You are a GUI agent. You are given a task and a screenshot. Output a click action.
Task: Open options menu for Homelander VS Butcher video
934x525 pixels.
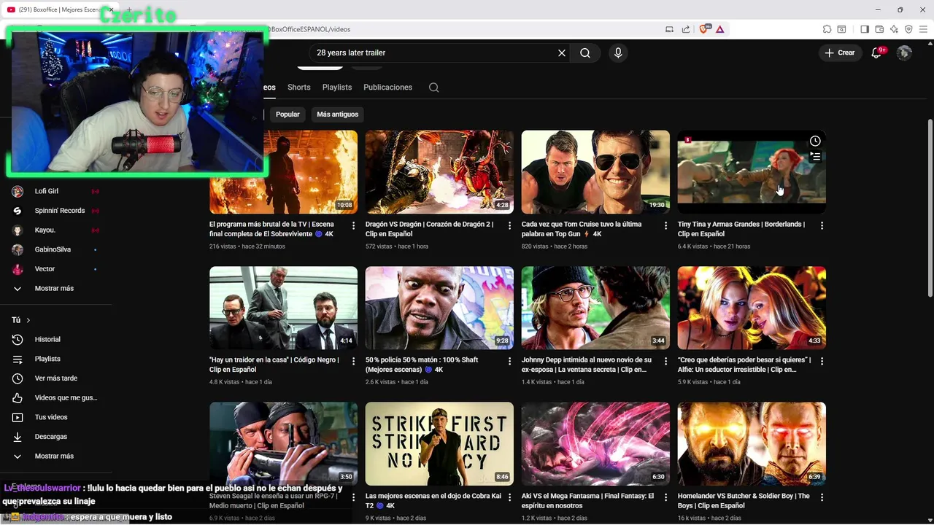[822, 497]
